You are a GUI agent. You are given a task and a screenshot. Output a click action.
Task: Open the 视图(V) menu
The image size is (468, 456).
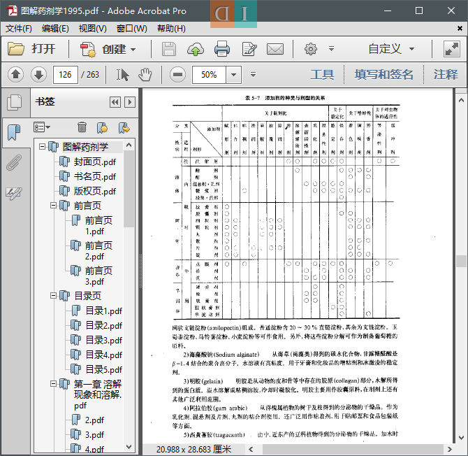pyautogui.click(x=92, y=29)
